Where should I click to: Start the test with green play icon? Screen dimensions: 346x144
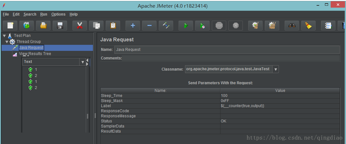pos(186,26)
